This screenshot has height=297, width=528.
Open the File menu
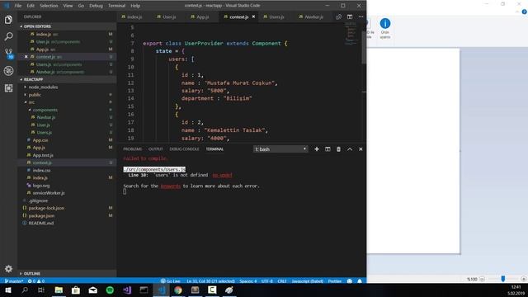pyautogui.click(x=18, y=6)
